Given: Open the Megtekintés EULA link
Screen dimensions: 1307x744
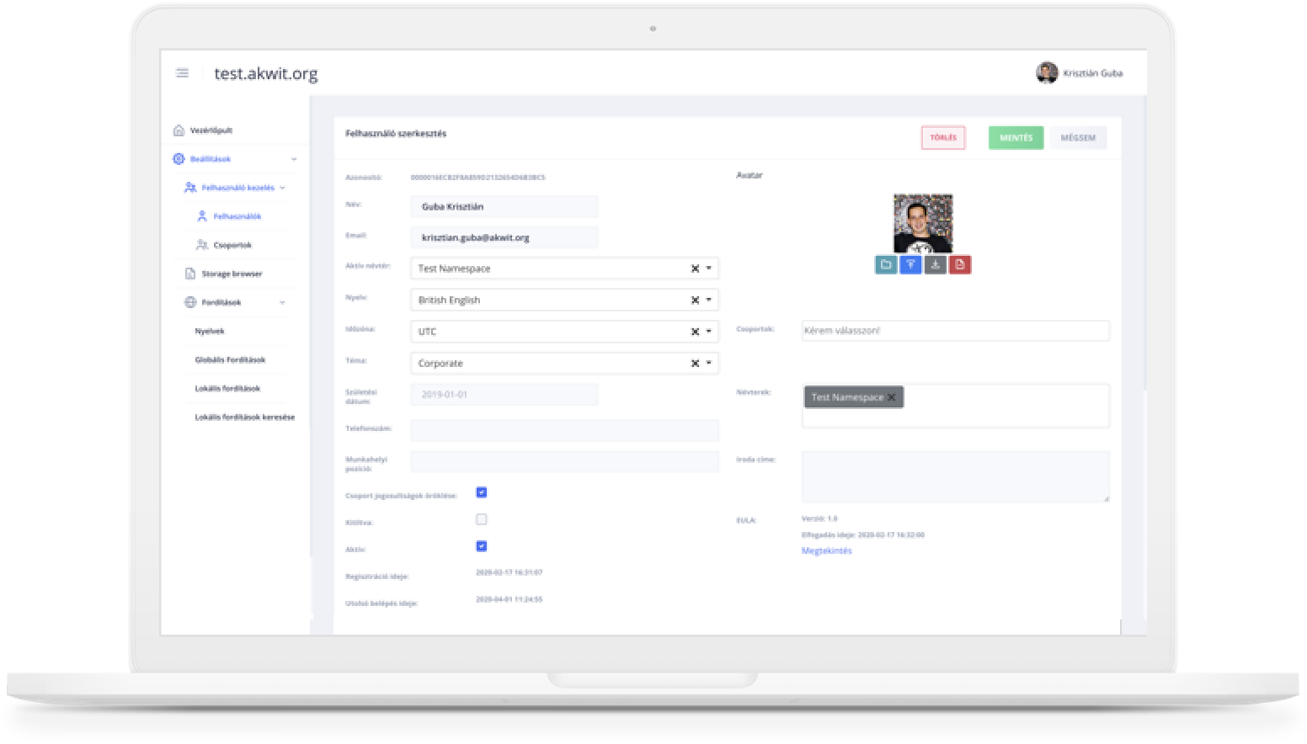Looking at the screenshot, I should coord(826,550).
